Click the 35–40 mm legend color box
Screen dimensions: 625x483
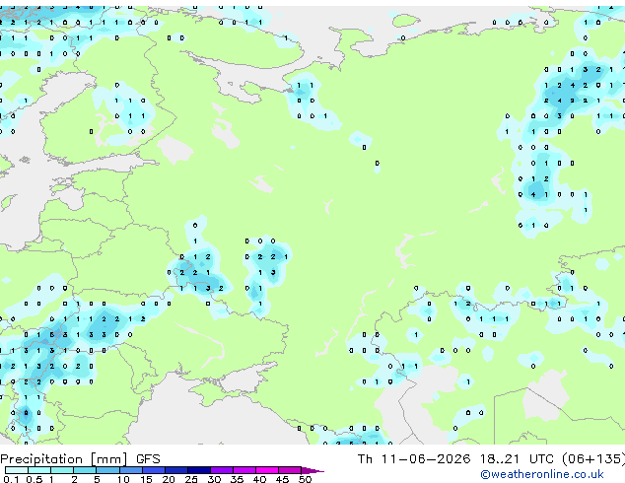[244, 470]
